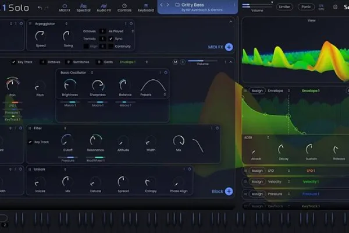Viewport: 349px width, 233px height.
Task: Open the oscillator Presets curve
Action: pyautogui.click(x=153, y=86)
